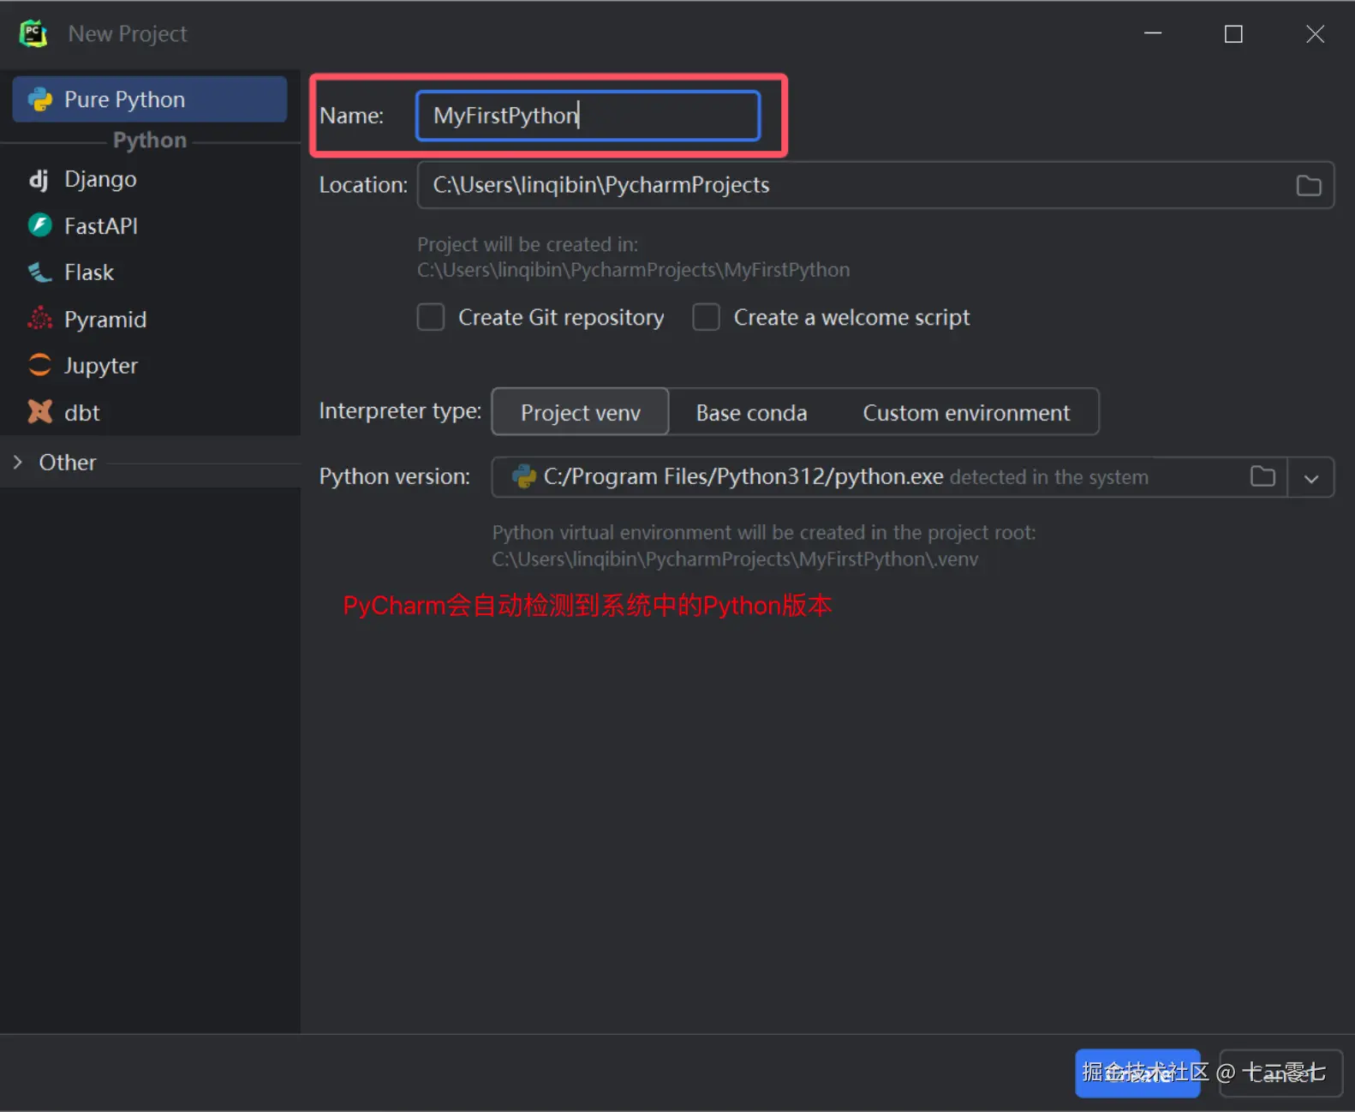Viewport: 1355px width, 1112px height.
Task: Click the PyCharm logo in title bar
Action: click(x=33, y=33)
